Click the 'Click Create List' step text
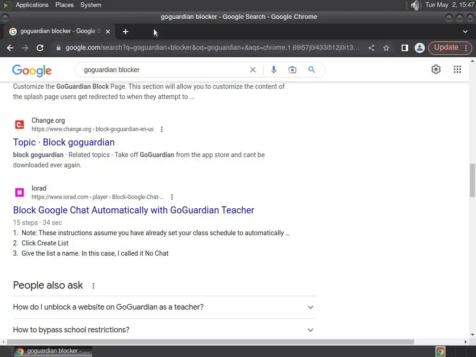This screenshot has width=476, height=357. click(x=45, y=243)
